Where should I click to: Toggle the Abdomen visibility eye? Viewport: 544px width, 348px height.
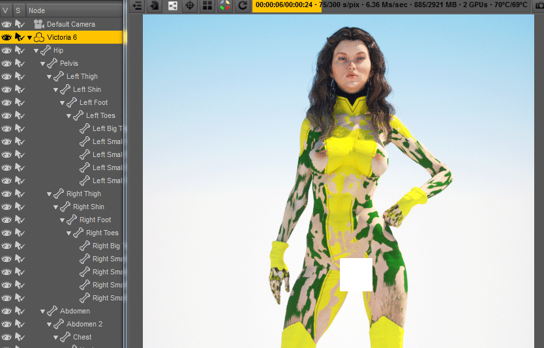coord(7,311)
